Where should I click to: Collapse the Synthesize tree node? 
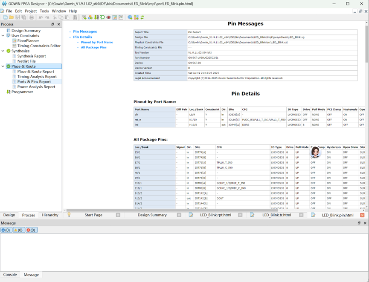point(3,51)
